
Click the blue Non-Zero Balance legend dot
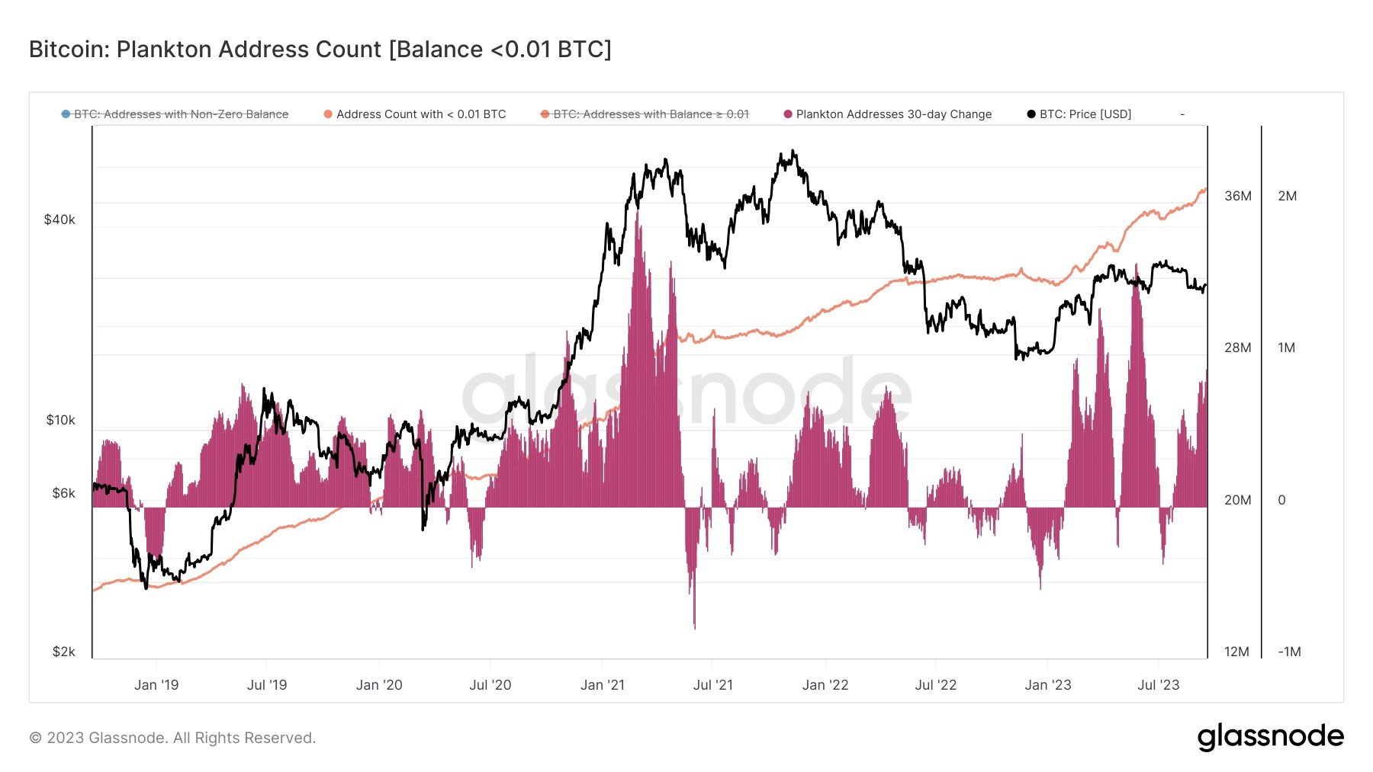(66, 114)
